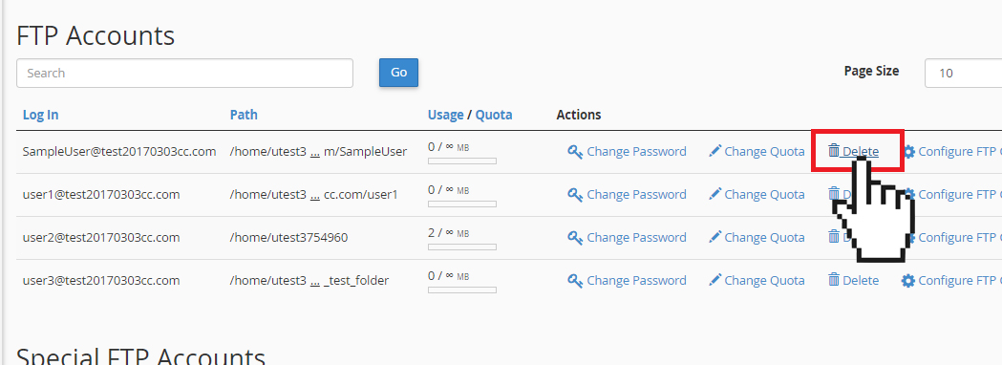The width and height of the screenshot is (1002, 365).
Task: Click the pencil icon in user2 row
Action: click(715, 237)
